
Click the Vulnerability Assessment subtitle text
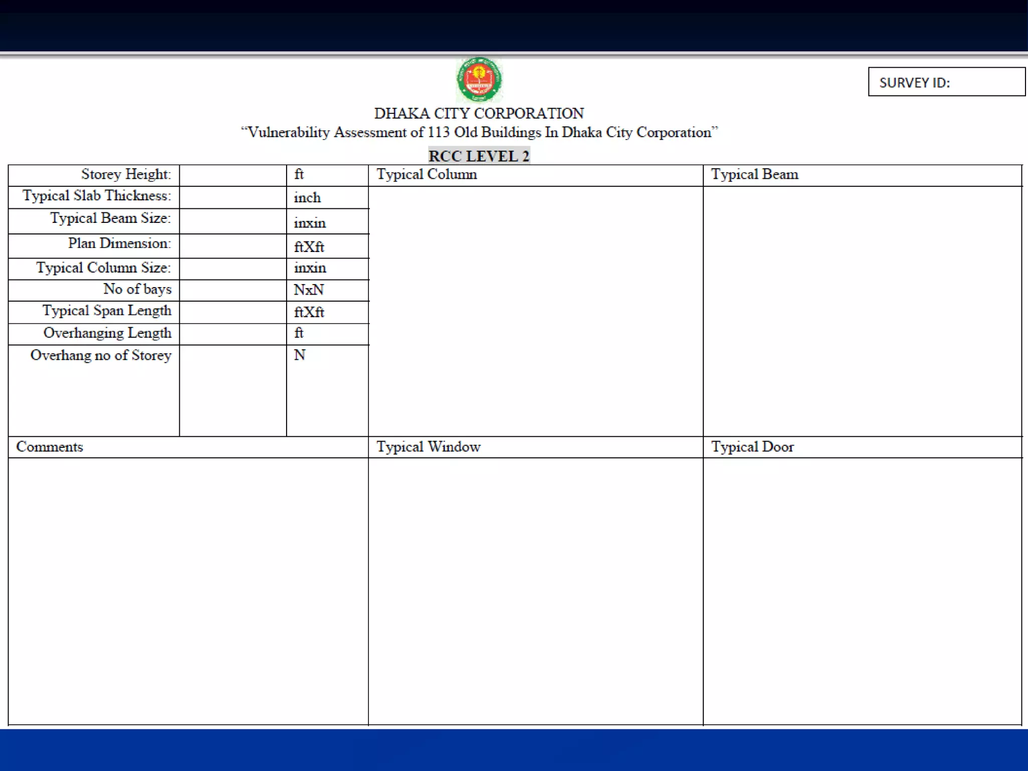478,133
